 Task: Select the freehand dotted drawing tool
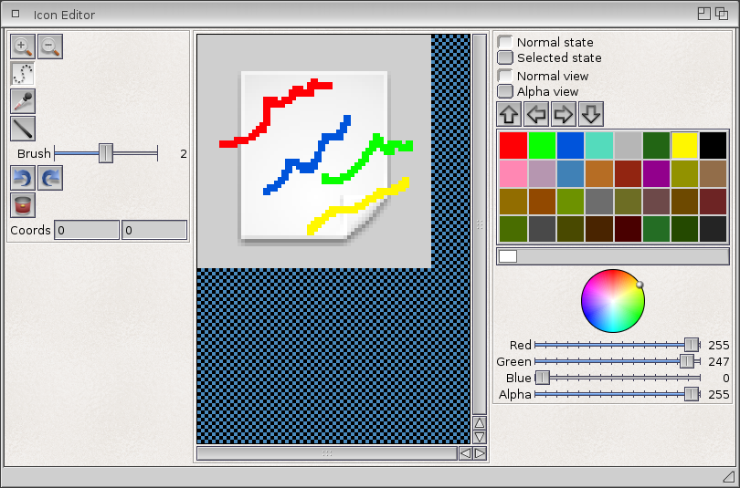pyautogui.click(x=23, y=74)
